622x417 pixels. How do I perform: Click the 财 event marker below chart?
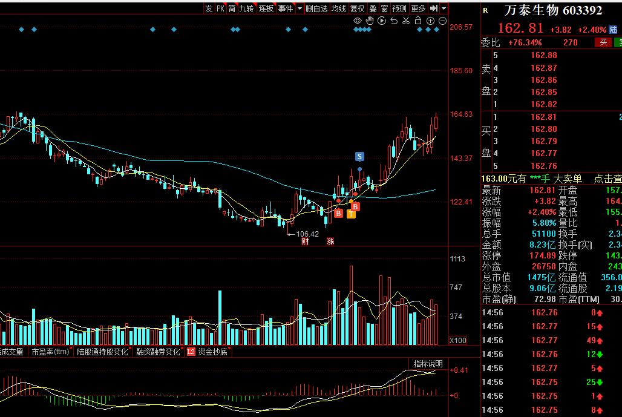click(x=305, y=241)
